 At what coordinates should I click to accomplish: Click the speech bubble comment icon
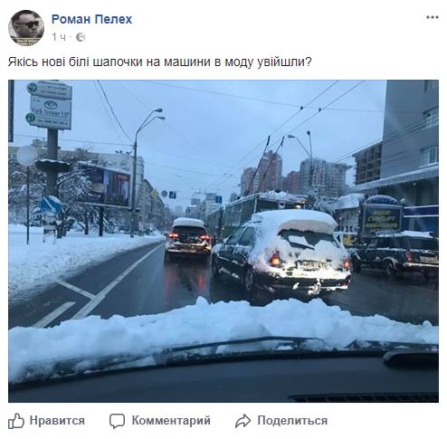117,421
